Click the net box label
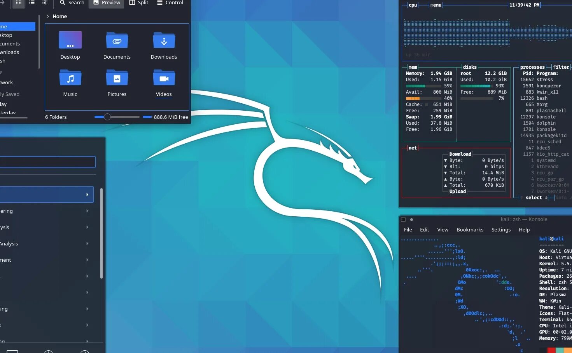The image size is (572, 353). click(413, 148)
